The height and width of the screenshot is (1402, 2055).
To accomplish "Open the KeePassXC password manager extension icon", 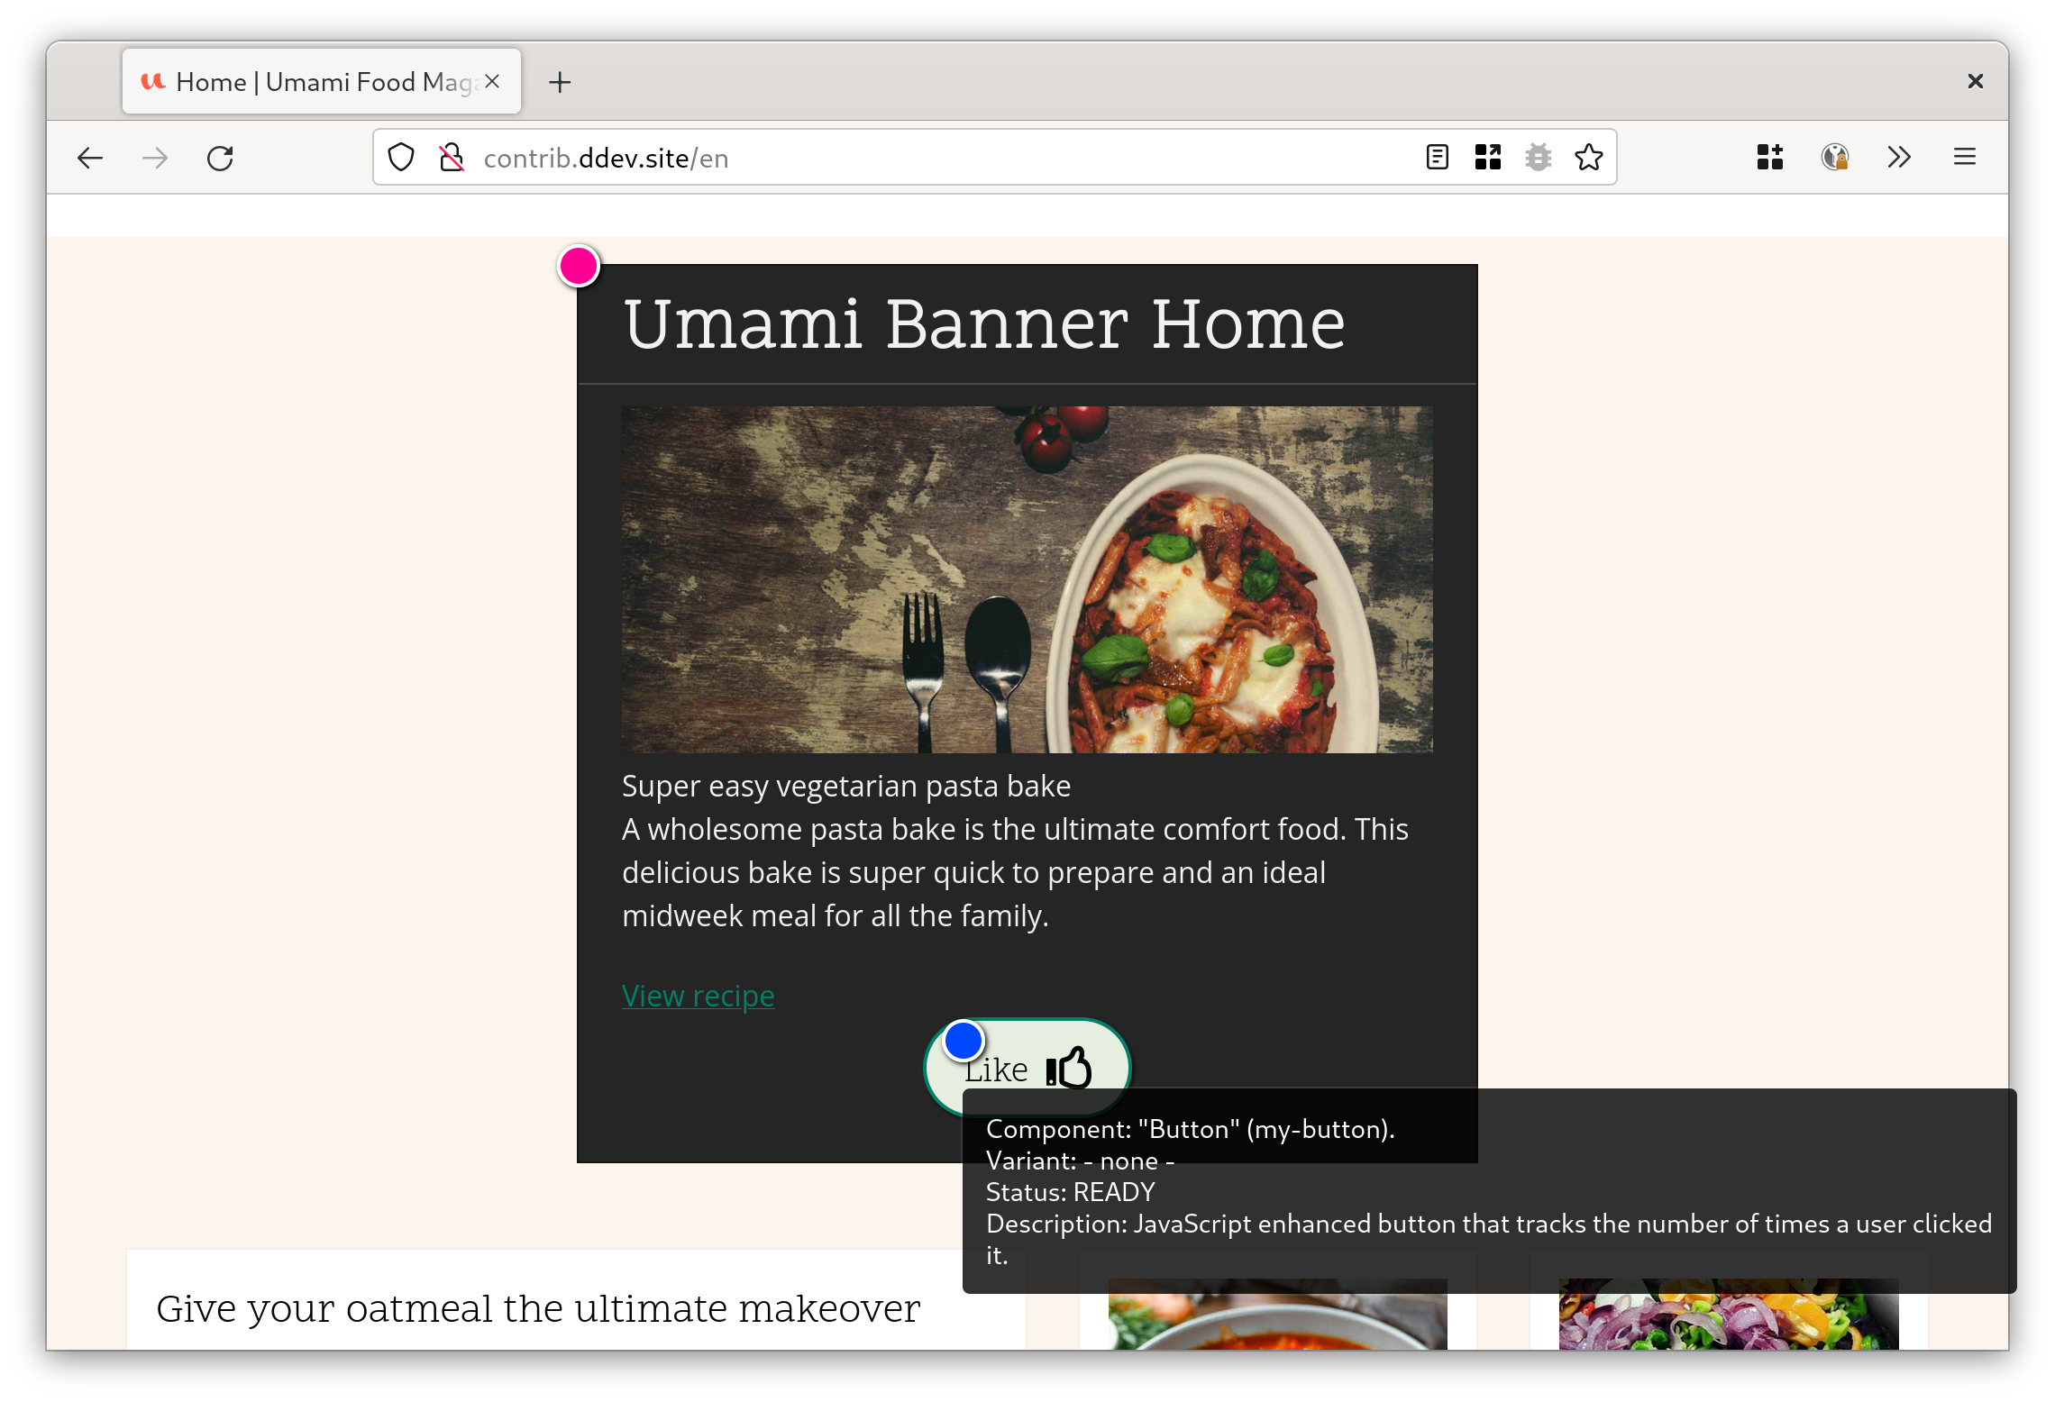I will (1835, 158).
